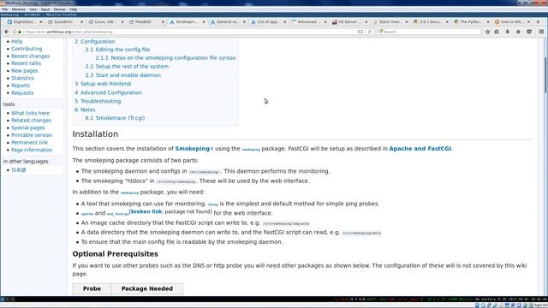Screen dimensions: 548x308
Task: Open the Help sidebar link
Action: [x=17, y=41]
